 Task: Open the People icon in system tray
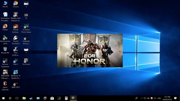coord(136,98)
